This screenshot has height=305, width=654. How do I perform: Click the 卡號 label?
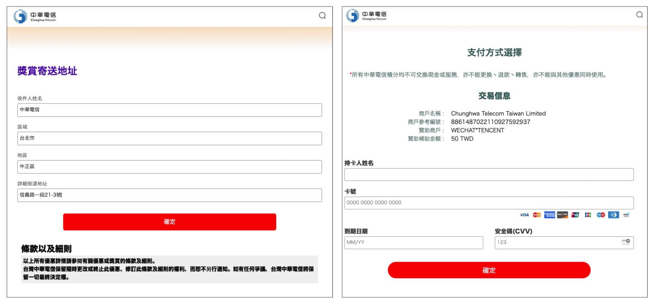click(x=350, y=191)
